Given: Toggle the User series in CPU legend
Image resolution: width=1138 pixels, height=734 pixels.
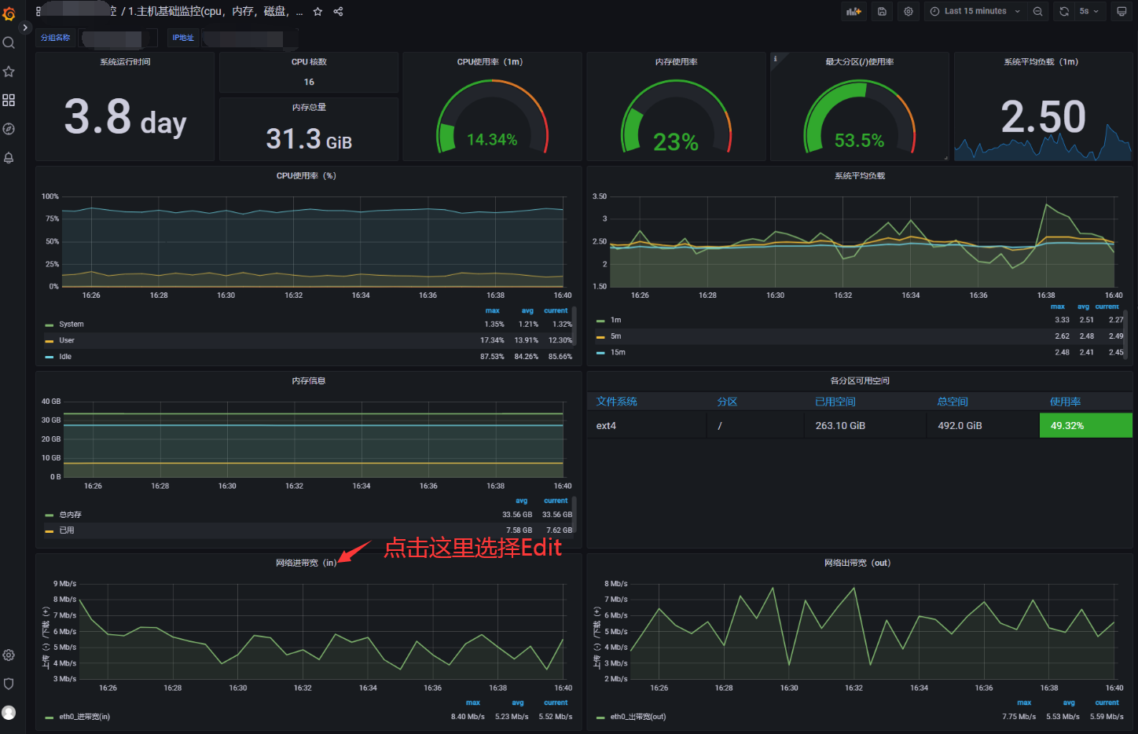Looking at the screenshot, I should tap(67, 341).
